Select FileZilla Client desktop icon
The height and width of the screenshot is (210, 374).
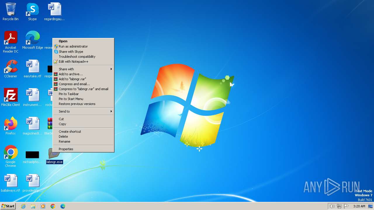(x=11, y=97)
